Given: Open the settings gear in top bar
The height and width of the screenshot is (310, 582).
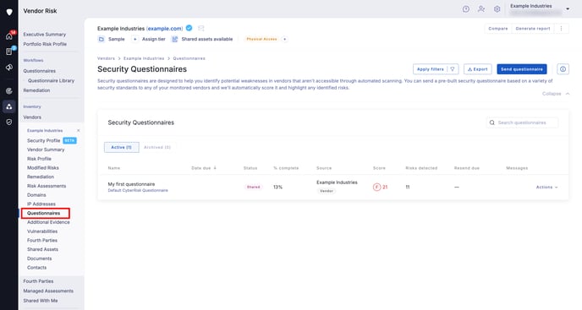Looking at the screenshot, I should pyautogui.click(x=497, y=9).
